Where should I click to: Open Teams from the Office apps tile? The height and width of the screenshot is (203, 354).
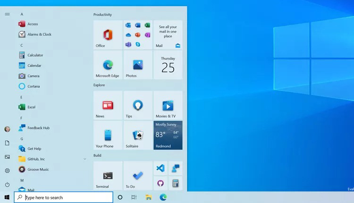[128, 44]
